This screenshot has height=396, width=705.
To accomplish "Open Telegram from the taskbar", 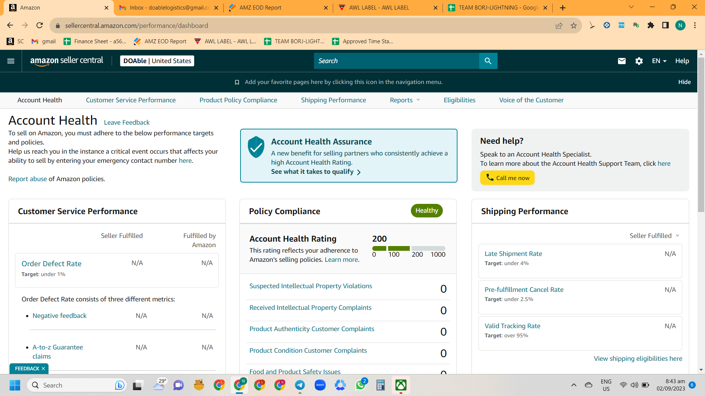I will click(x=300, y=385).
